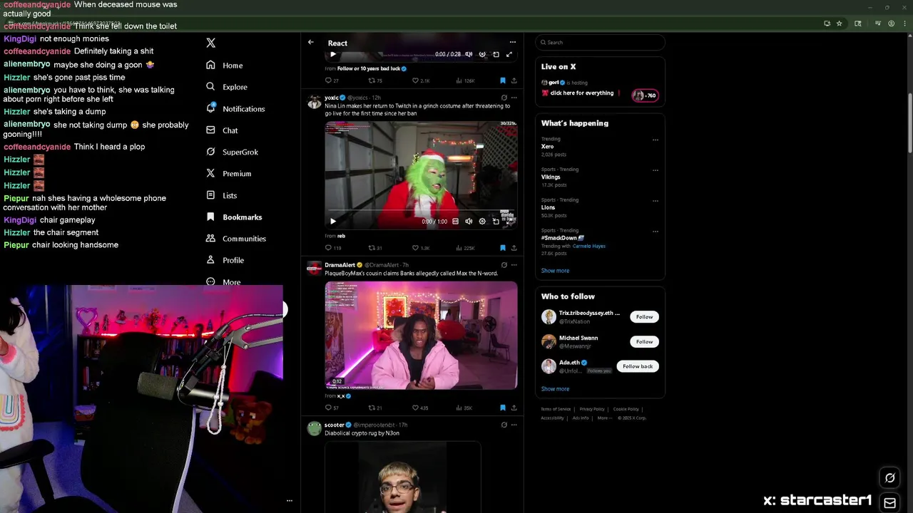Screen dimensions: 913x513
Task: Open Profile in the X sidebar
Action: (x=225, y=260)
